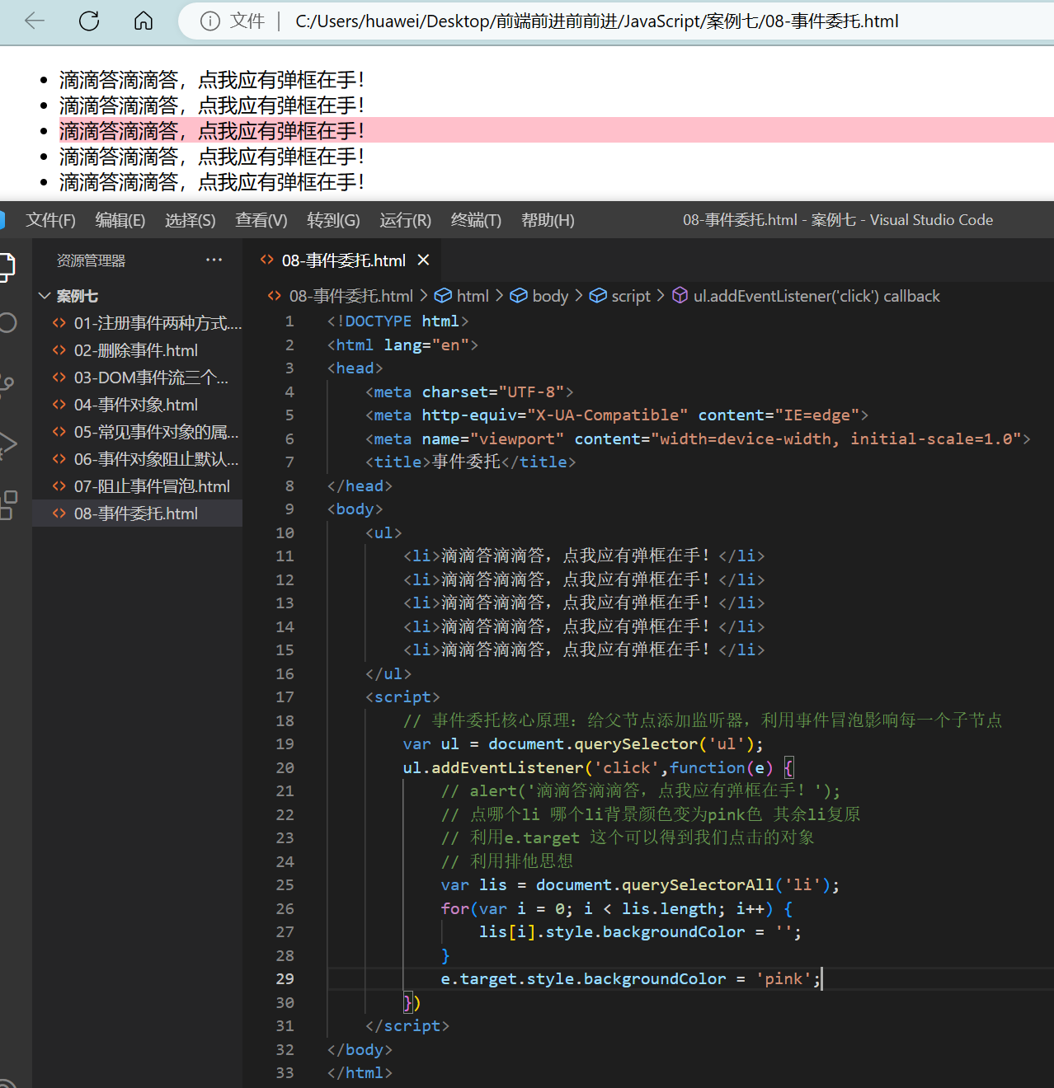
Task: Open the browser home page
Action: [x=144, y=21]
